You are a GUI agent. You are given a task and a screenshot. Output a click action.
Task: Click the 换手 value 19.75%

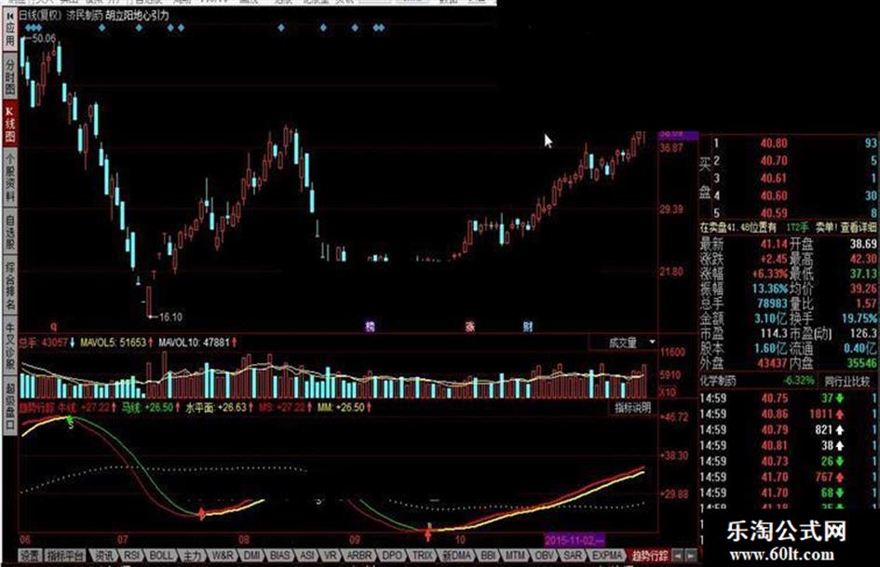click(x=859, y=318)
